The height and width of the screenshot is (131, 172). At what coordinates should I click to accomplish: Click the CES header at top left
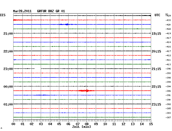pyautogui.click(x=3, y=15)
